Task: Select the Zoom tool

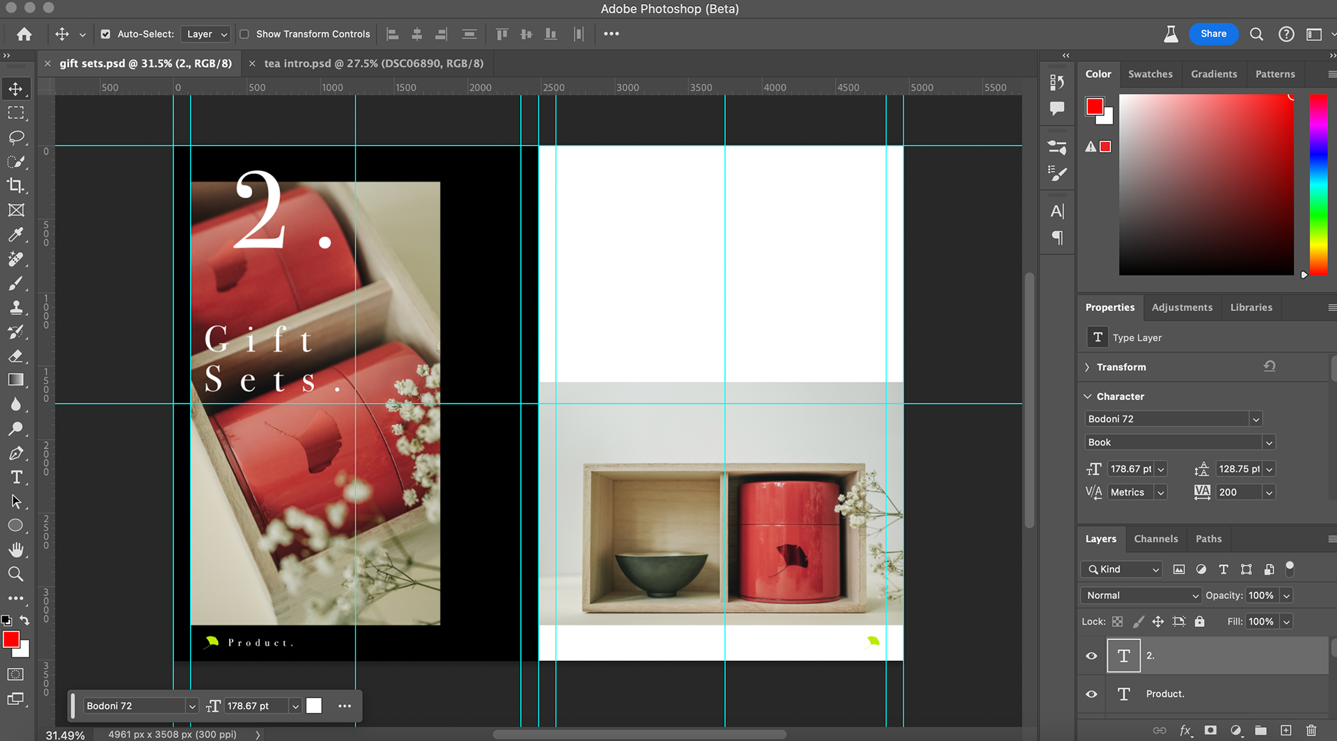Action: coord(16,574)
